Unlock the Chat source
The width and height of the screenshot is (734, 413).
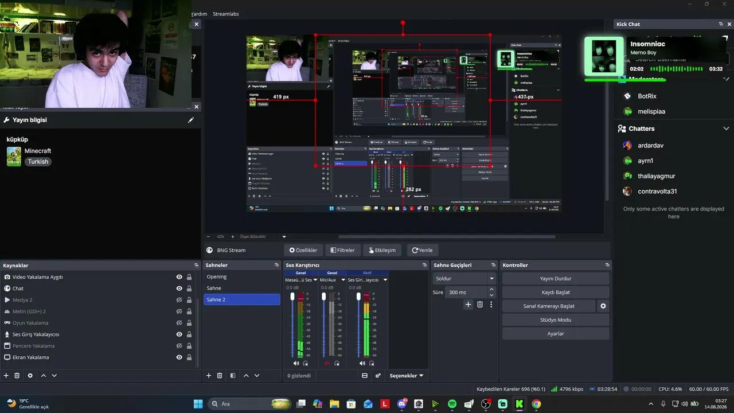coord(189,289)
